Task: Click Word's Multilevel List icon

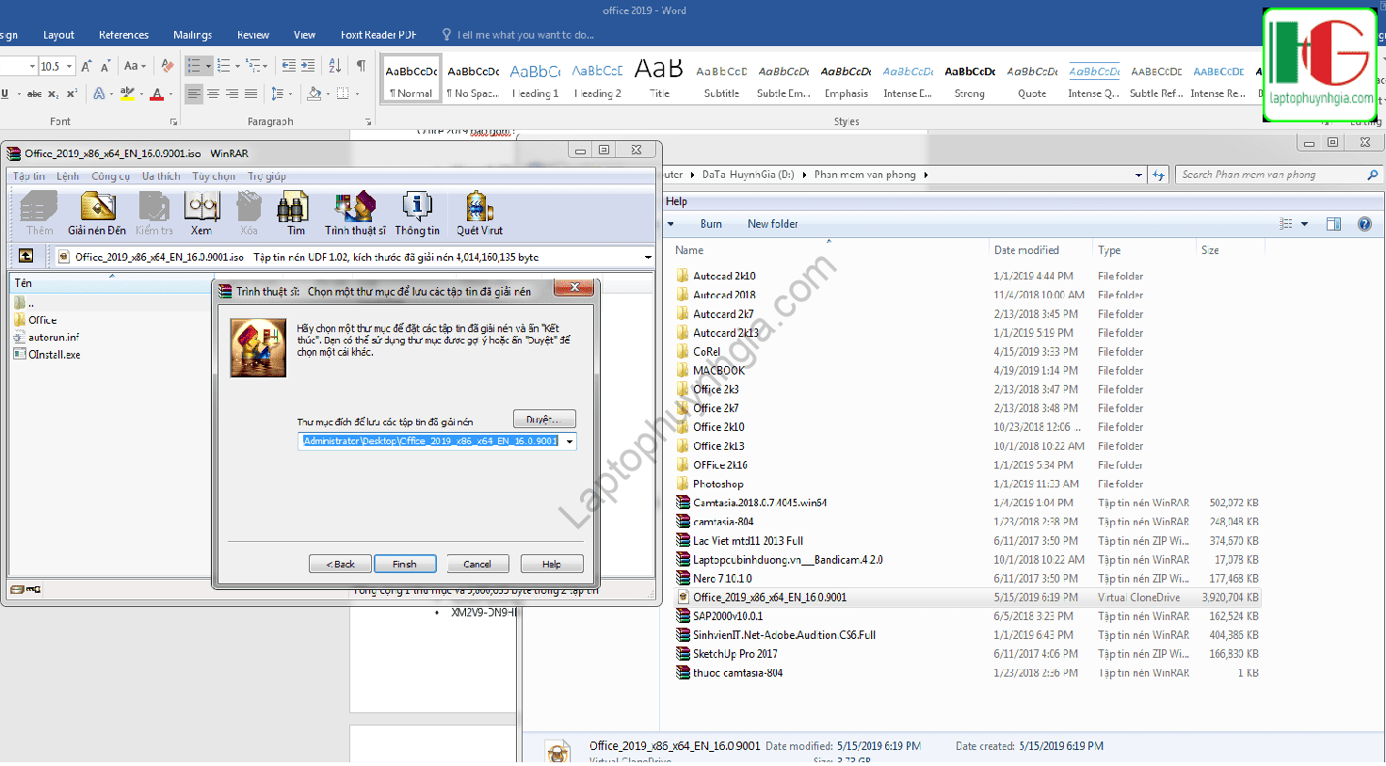Action: 252,66
